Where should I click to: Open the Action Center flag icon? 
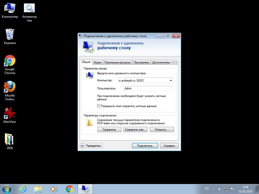[232, 189]
